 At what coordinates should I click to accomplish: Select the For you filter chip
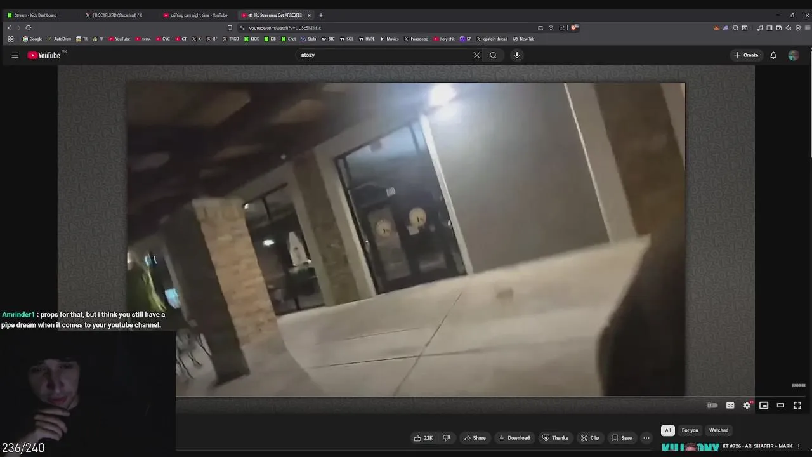pyautogui.click(x=690, y=430)
